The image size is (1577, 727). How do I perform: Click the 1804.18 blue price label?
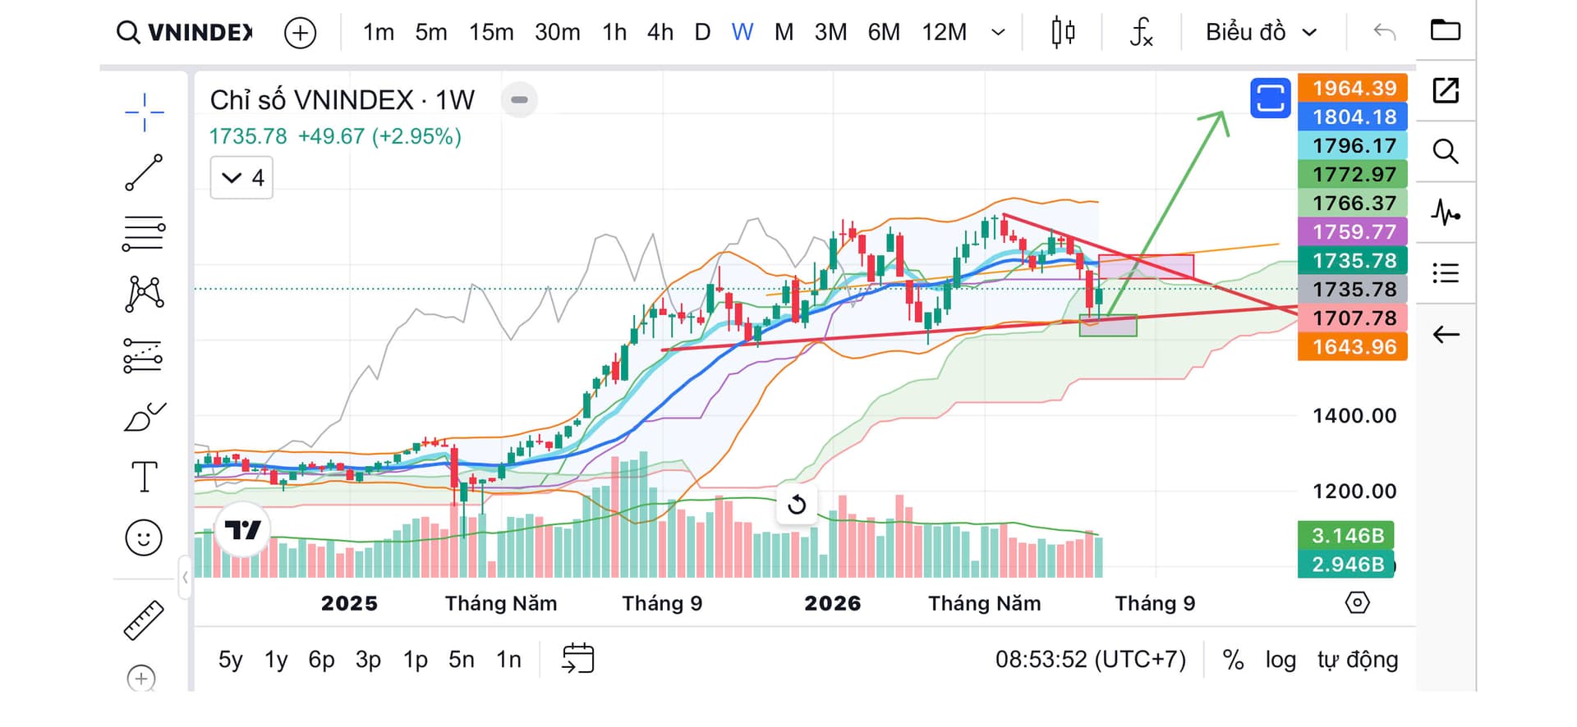(1353, 117)
